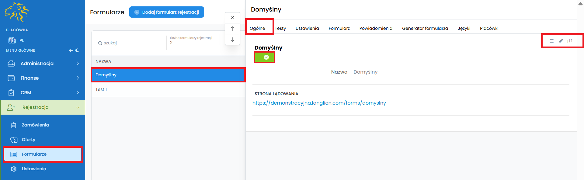Expand the Administracja menu
584x180 pixels.
[x=43, y=64]
